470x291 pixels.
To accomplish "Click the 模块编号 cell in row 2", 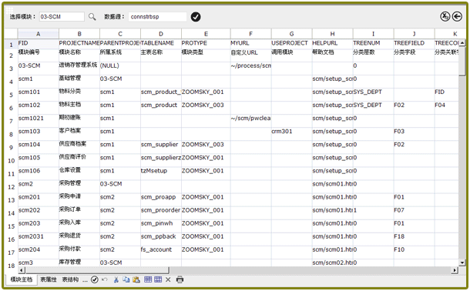I will [x=38, y=55].
